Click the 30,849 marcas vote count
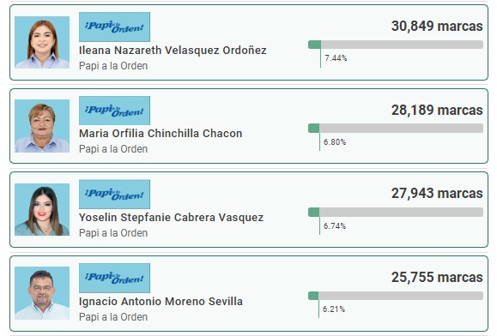This screenshot has width=497, height=336. tap(437, 27)
